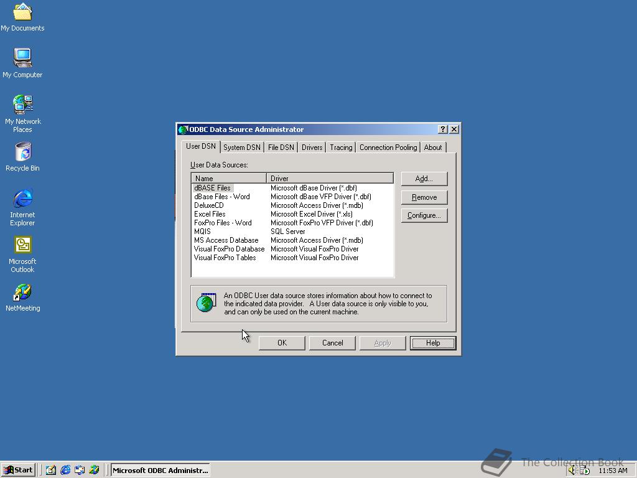
Task: Select the MS Access Database data source
Action: (x=226, y=240)
